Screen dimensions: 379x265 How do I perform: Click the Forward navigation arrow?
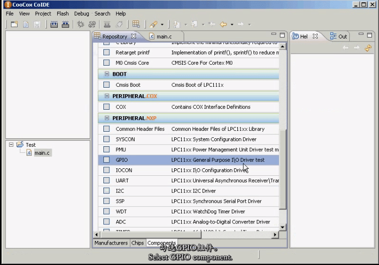coord(240,24)
